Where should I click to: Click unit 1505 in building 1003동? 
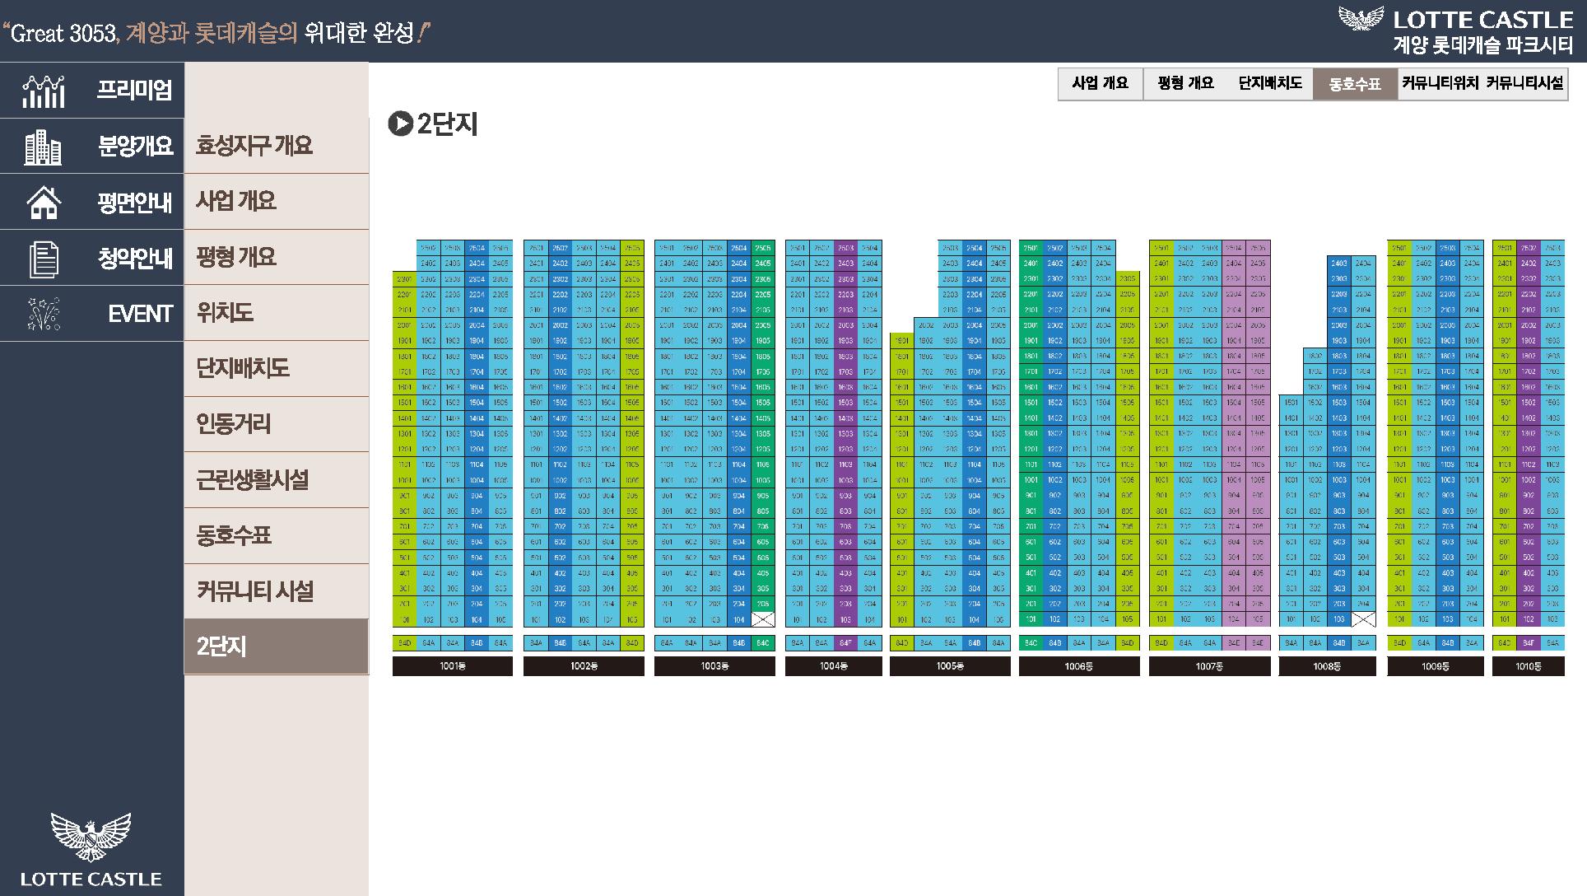click(763, 403)
